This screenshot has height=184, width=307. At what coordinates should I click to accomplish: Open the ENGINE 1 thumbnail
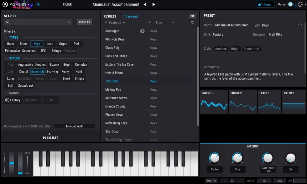click(x=214, y=102)
